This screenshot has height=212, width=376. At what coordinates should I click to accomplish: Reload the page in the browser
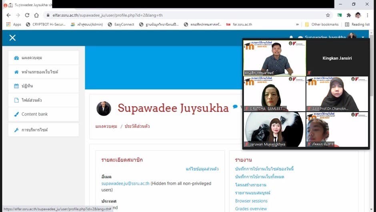[x=27, y=15]
